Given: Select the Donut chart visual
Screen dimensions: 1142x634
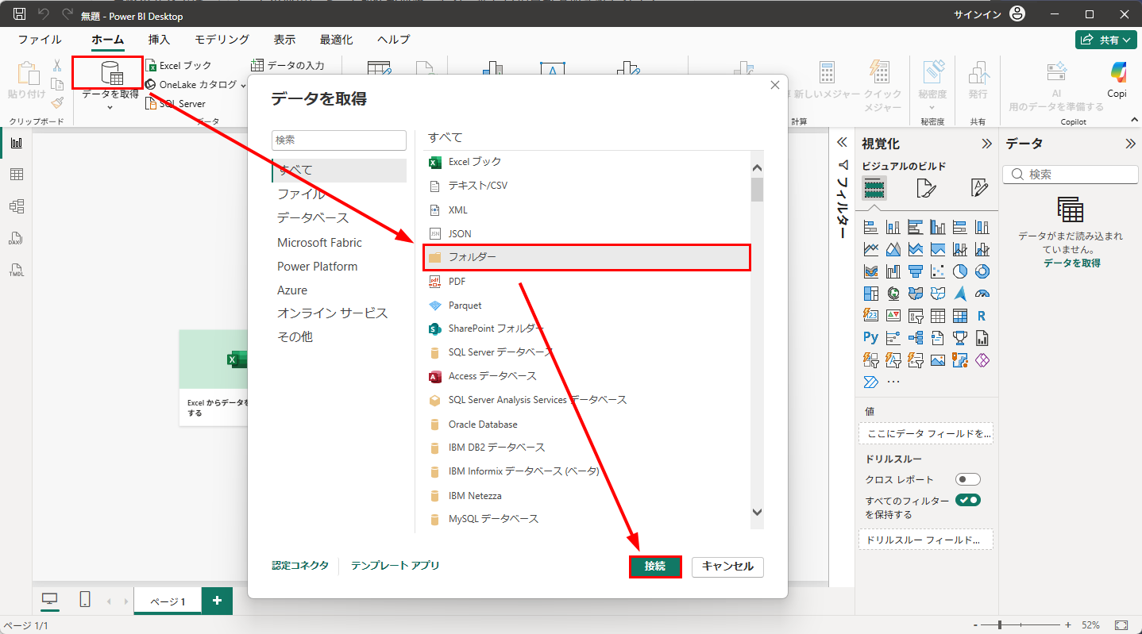Looking at the screenshot, I should coord(982,271).
